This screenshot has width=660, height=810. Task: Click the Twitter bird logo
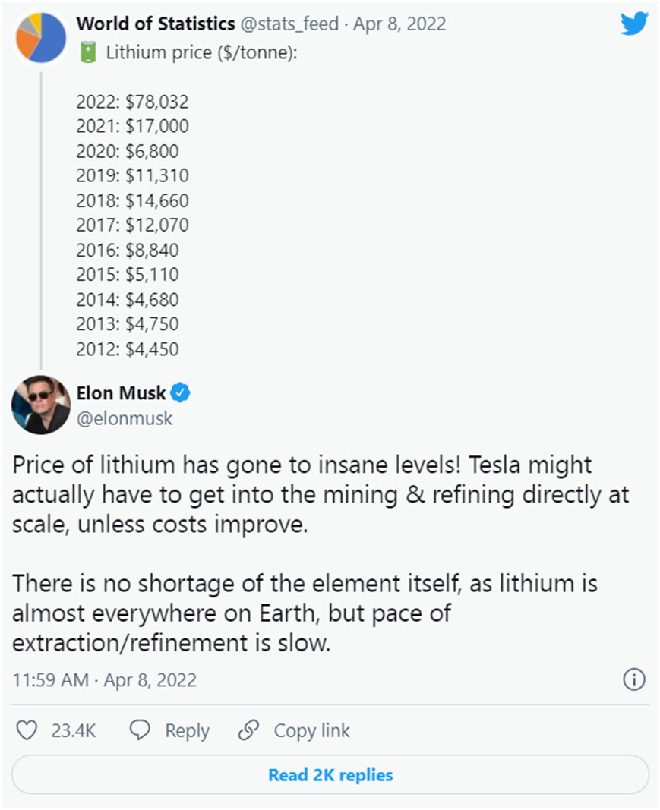633,24
